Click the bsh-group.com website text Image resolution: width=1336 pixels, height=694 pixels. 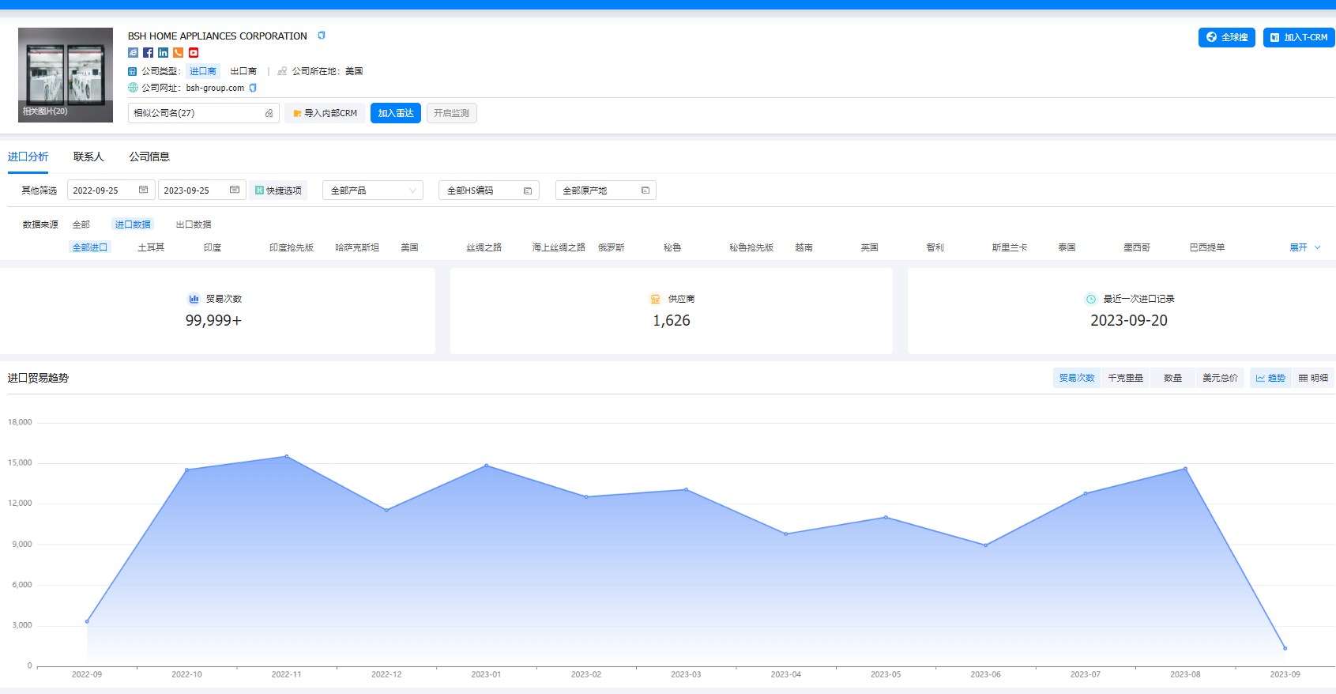tap(215, 88)
